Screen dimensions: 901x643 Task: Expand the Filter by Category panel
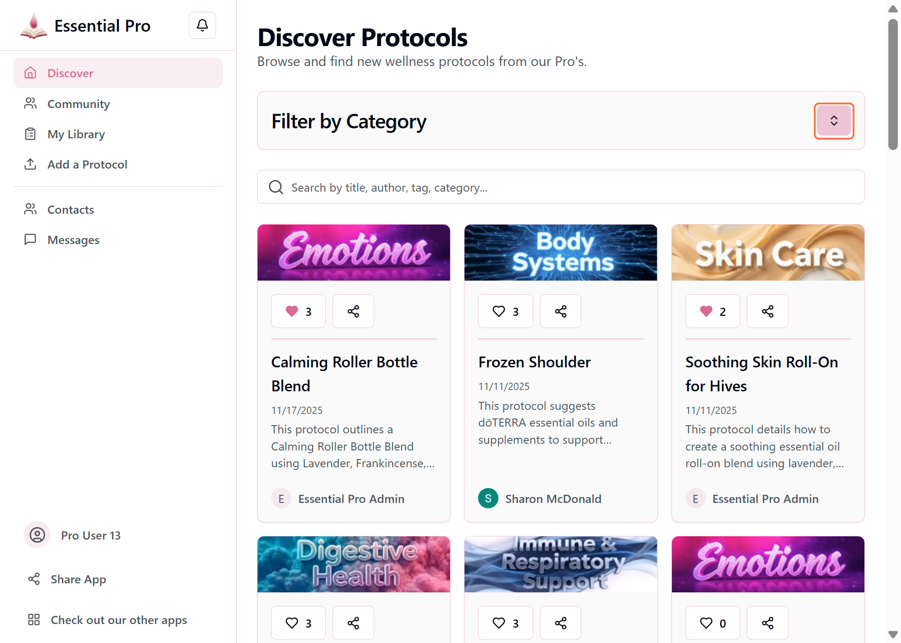click(x=834, y=121)
